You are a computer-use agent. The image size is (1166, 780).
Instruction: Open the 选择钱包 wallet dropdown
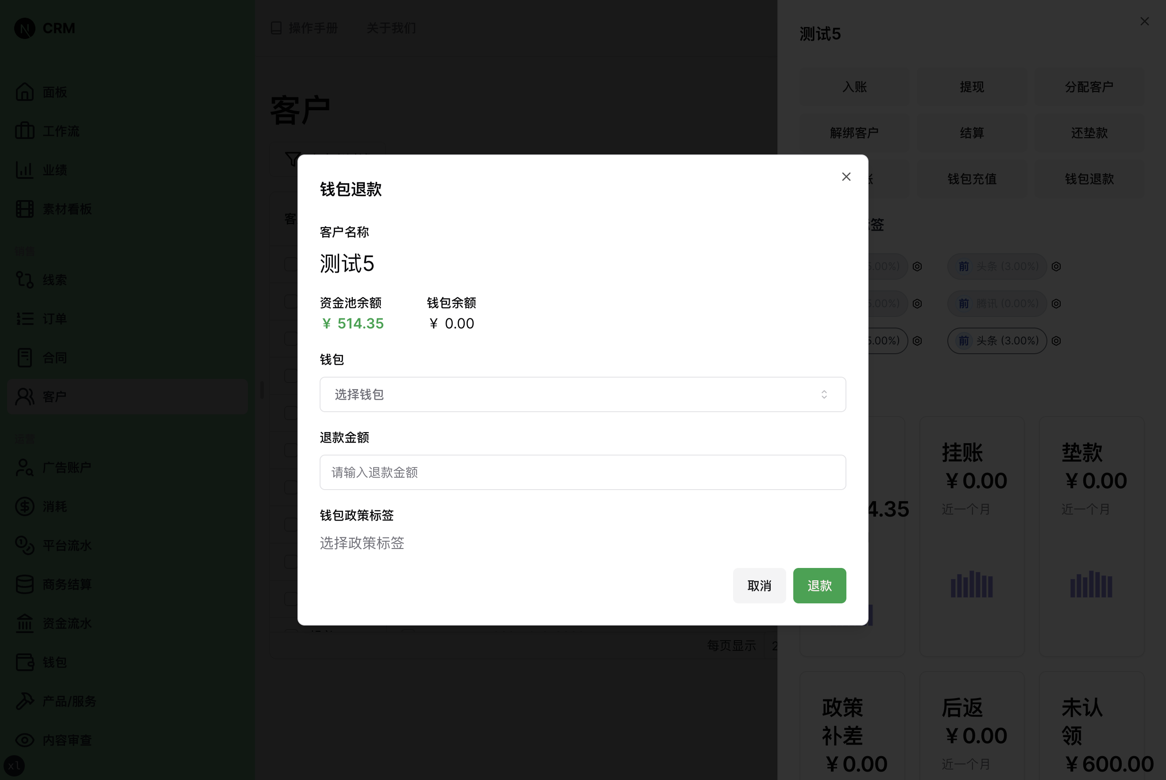tap(582, 394)
